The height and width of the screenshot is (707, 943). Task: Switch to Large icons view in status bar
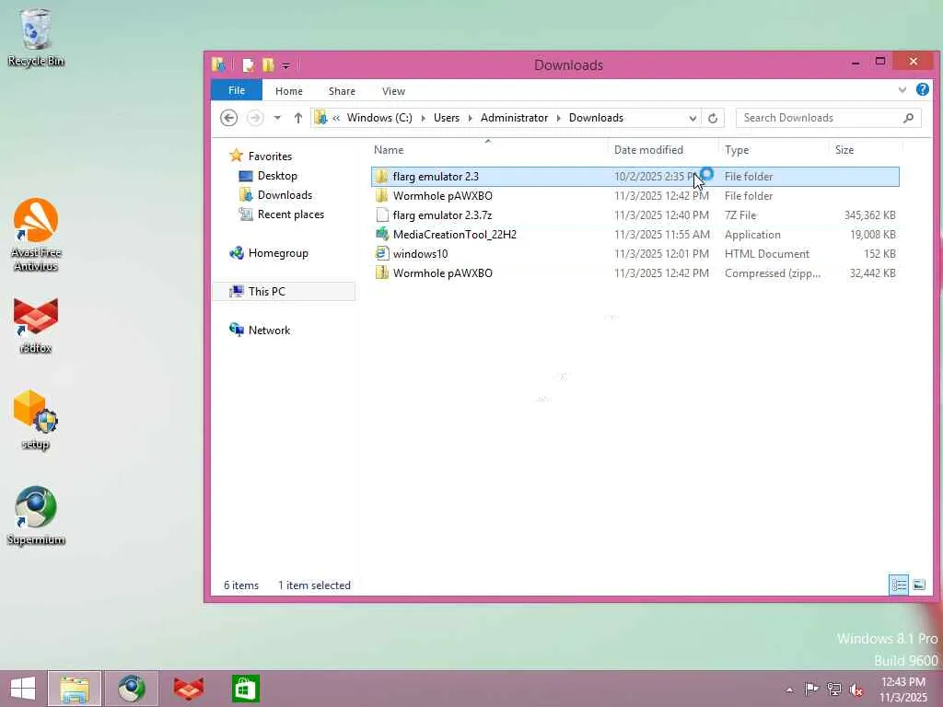919,585
